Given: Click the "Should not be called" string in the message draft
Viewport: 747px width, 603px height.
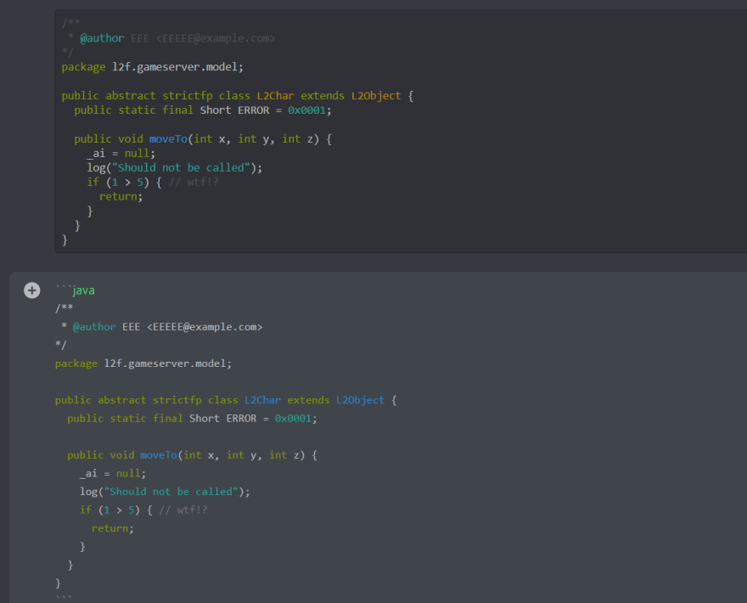Looking at the screenshot, I should point(171,492).
